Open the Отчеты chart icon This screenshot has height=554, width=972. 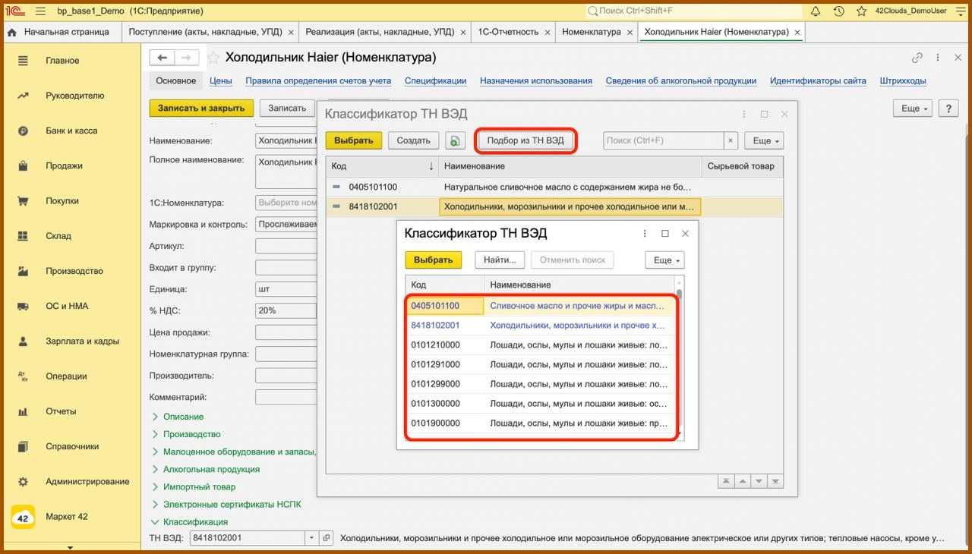click(x=23, y=411)
